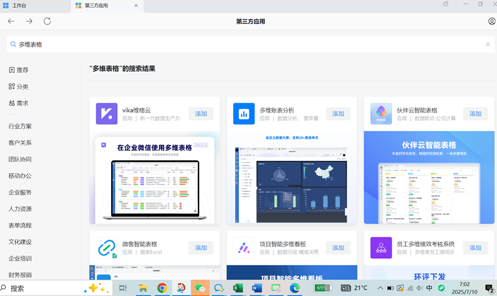The image size is (497, 296).
Task: Open the 伙伴云智能表格 title
Action: tap(417, 110)
